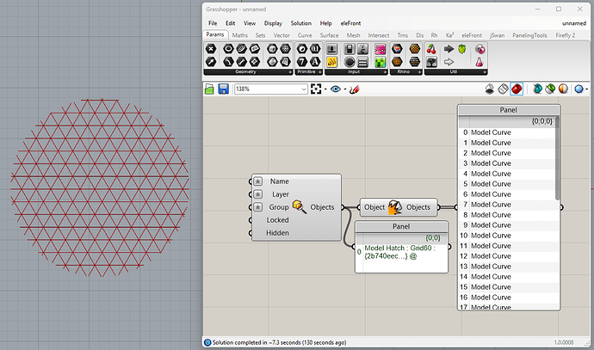Screen dimensions: 594x350
Task: Toggle the preview eye icon
Action: [x=335, y=89]
